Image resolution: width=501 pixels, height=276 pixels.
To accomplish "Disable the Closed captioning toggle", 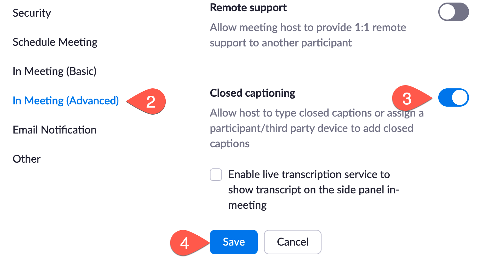I will [x=453, y=98].
